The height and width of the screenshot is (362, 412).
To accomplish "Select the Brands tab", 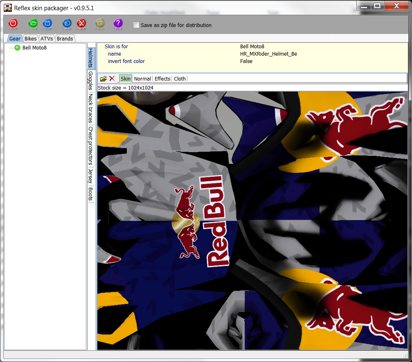I will click(x=65, y=39).
